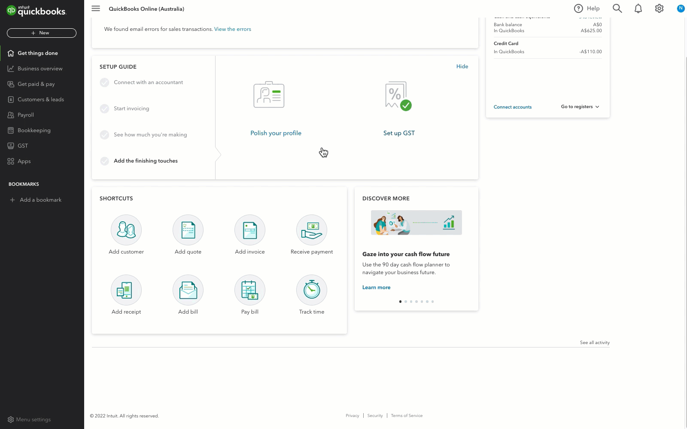Select the third carousel dot in Discover More

point(411,302)
